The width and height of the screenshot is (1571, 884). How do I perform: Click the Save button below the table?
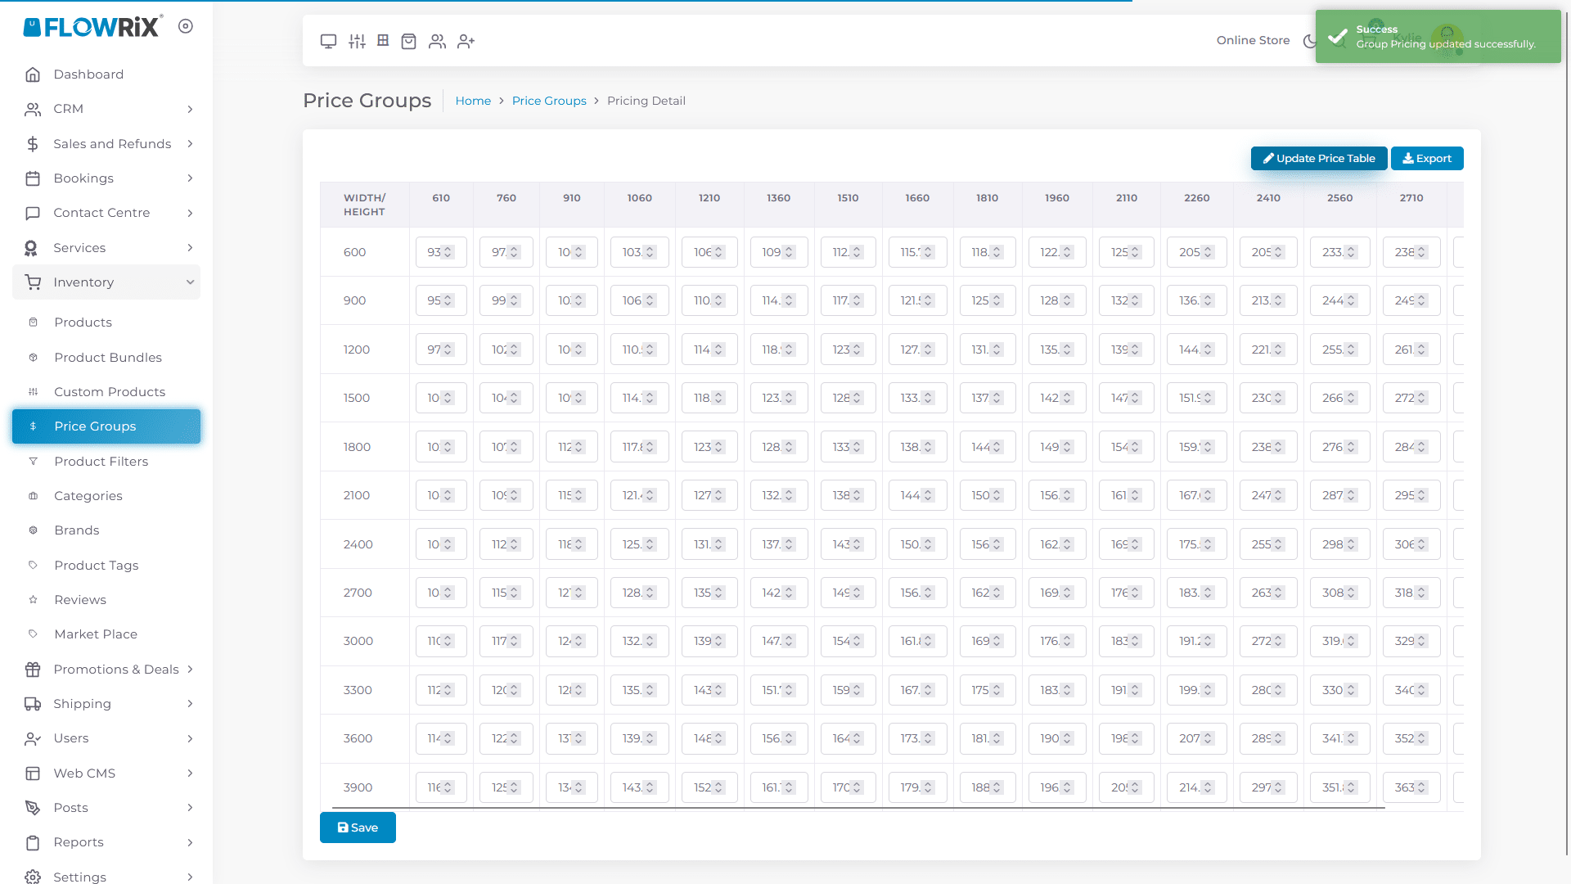[x=358, y=828]
